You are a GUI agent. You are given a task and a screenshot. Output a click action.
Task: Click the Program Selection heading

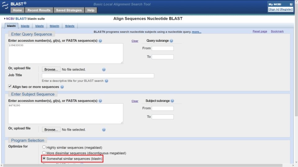click(x=28, y=140)
